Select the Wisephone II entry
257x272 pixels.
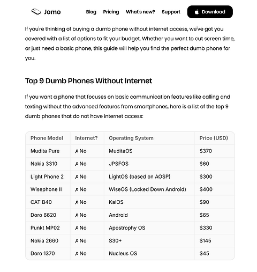pos(46,189)
